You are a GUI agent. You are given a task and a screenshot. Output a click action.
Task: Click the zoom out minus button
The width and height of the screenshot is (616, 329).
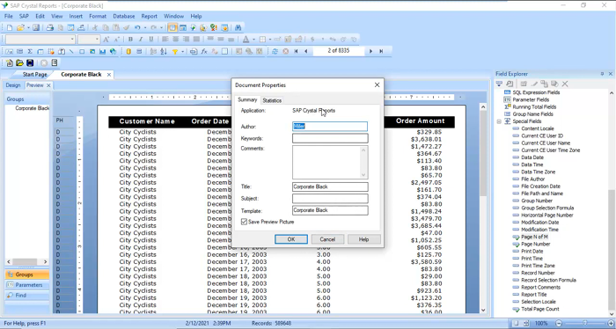coord(559,323)
